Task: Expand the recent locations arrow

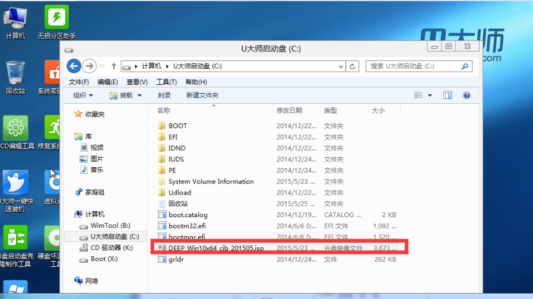Action: coord(102,66)
